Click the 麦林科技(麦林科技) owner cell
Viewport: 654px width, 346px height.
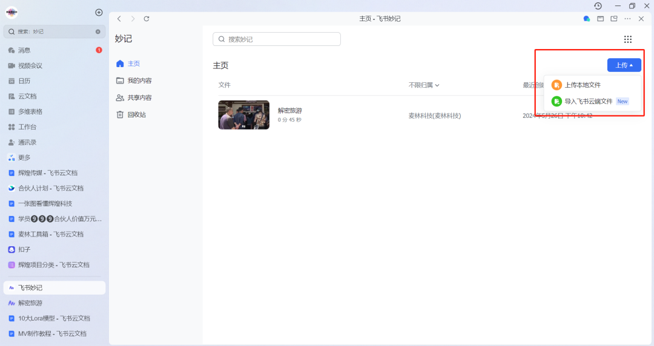pyautogui.click(x=434, y=116)
